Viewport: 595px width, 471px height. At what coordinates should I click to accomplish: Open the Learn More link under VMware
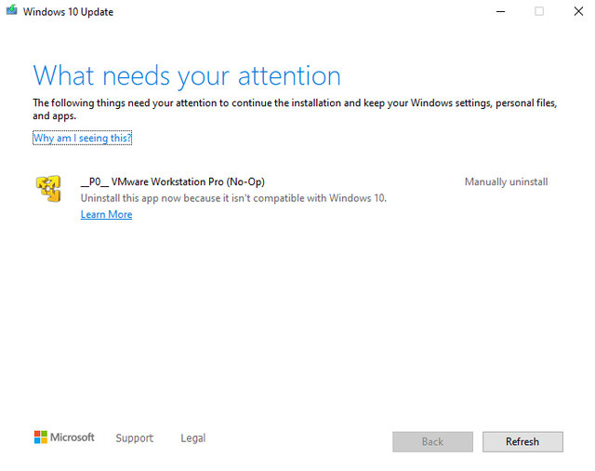pos(106,215)
